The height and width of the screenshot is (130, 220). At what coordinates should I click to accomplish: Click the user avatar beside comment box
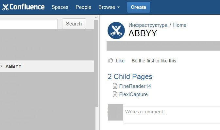115,112
